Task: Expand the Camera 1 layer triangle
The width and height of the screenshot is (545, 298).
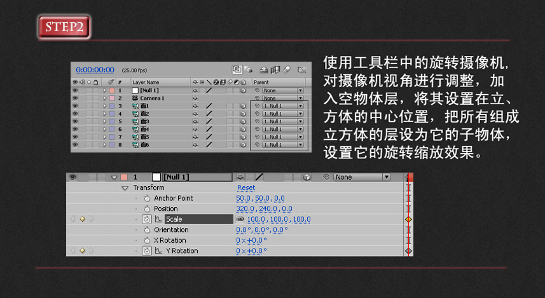Action: (105, 98)
